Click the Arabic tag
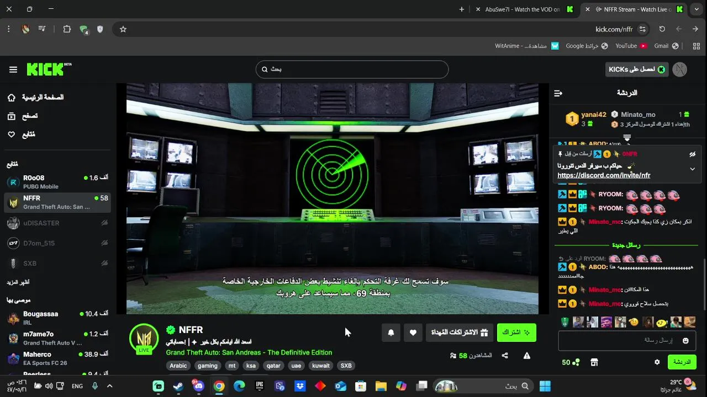 (x=178, y=366)
